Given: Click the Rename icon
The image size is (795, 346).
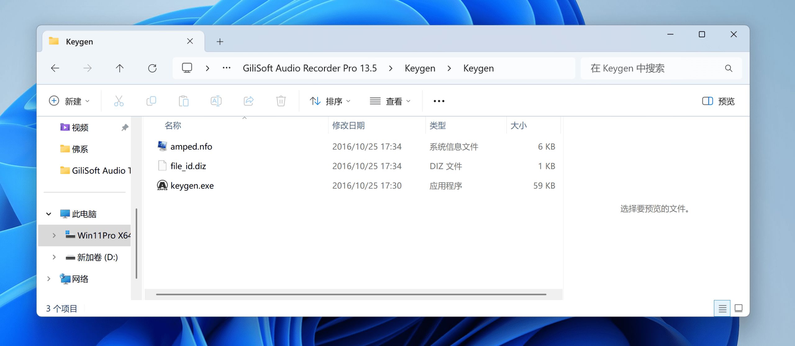Looking at the screenshot, I should tap(216, 101).
